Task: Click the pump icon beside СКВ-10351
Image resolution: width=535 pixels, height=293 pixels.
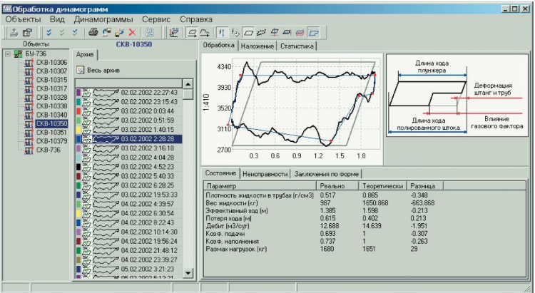Action: tap(29, 133)
